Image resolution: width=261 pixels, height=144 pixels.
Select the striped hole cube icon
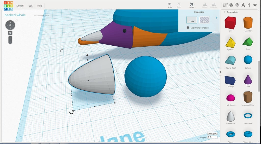tap(237, 5)
